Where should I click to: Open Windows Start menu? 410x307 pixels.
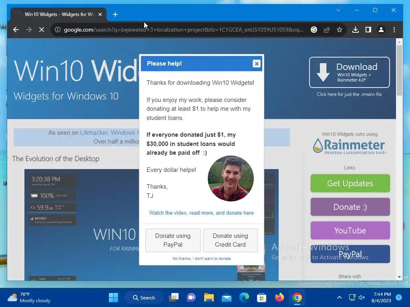click(x=113, y=297)
